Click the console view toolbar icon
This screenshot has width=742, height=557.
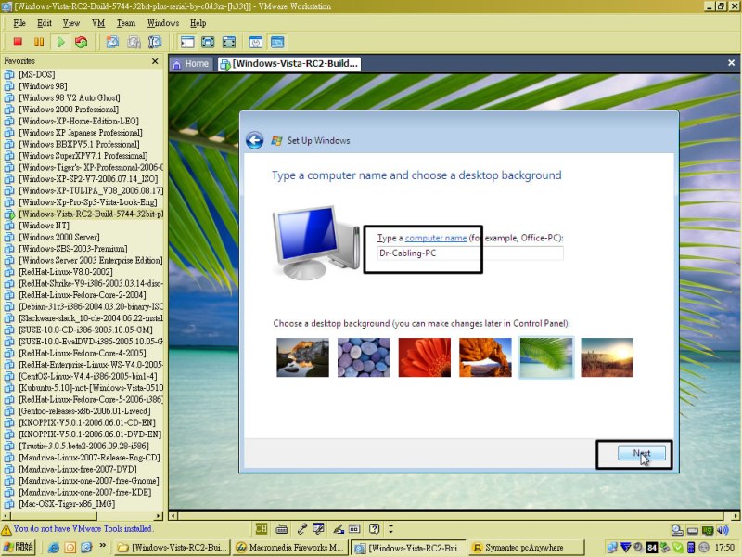pos(277,42)
